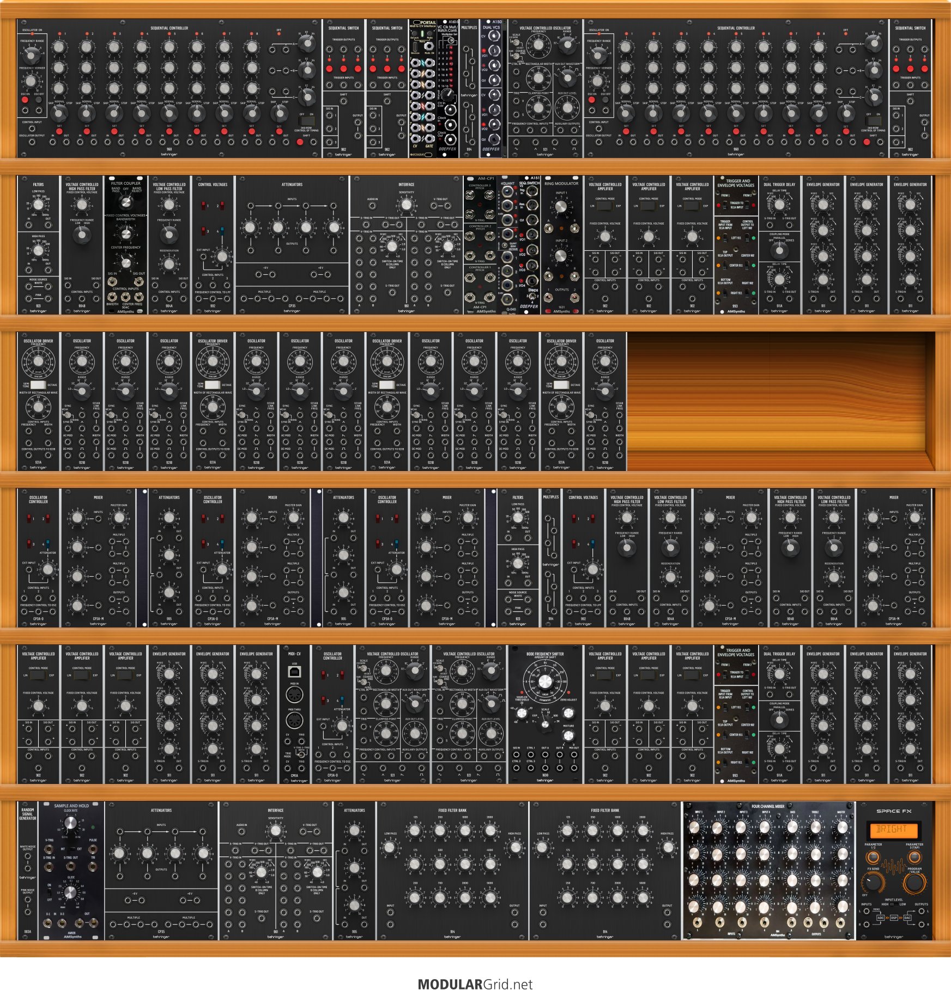Toggle third-row timing switch on right Sequential Controller

point(873,121)
